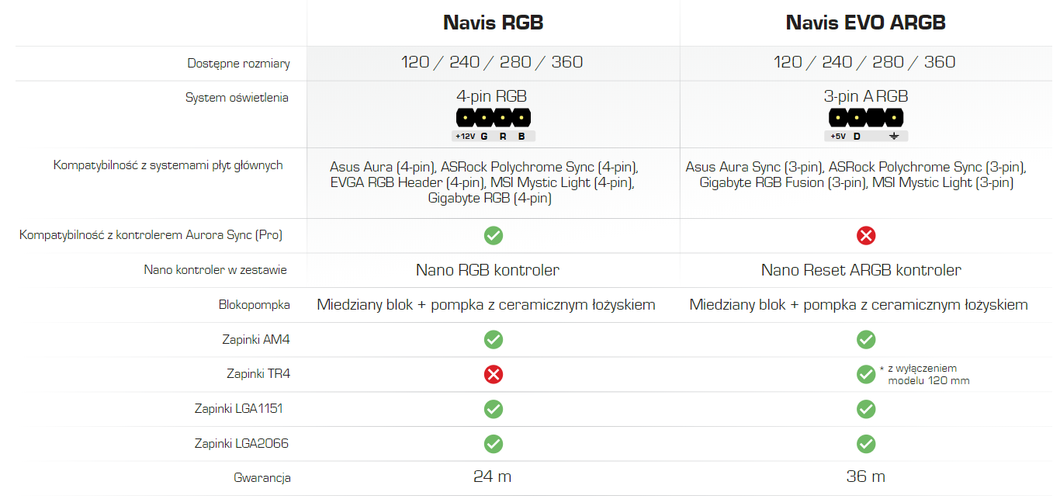Select the Navis EVO ARGB column header
The width and height of the screenshot is (1060, 499).
[x=866, y=23]
